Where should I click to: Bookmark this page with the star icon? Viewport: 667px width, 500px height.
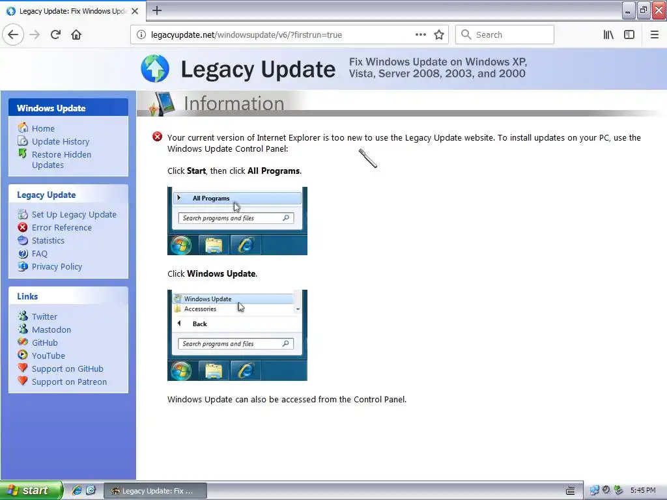pos(439,35)
